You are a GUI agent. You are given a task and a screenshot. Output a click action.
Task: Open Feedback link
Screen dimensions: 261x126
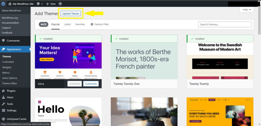point(7,33)
